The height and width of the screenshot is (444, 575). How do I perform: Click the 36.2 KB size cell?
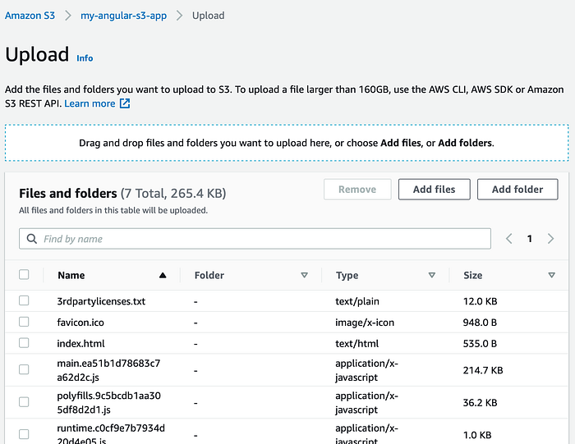click(480, 403)
